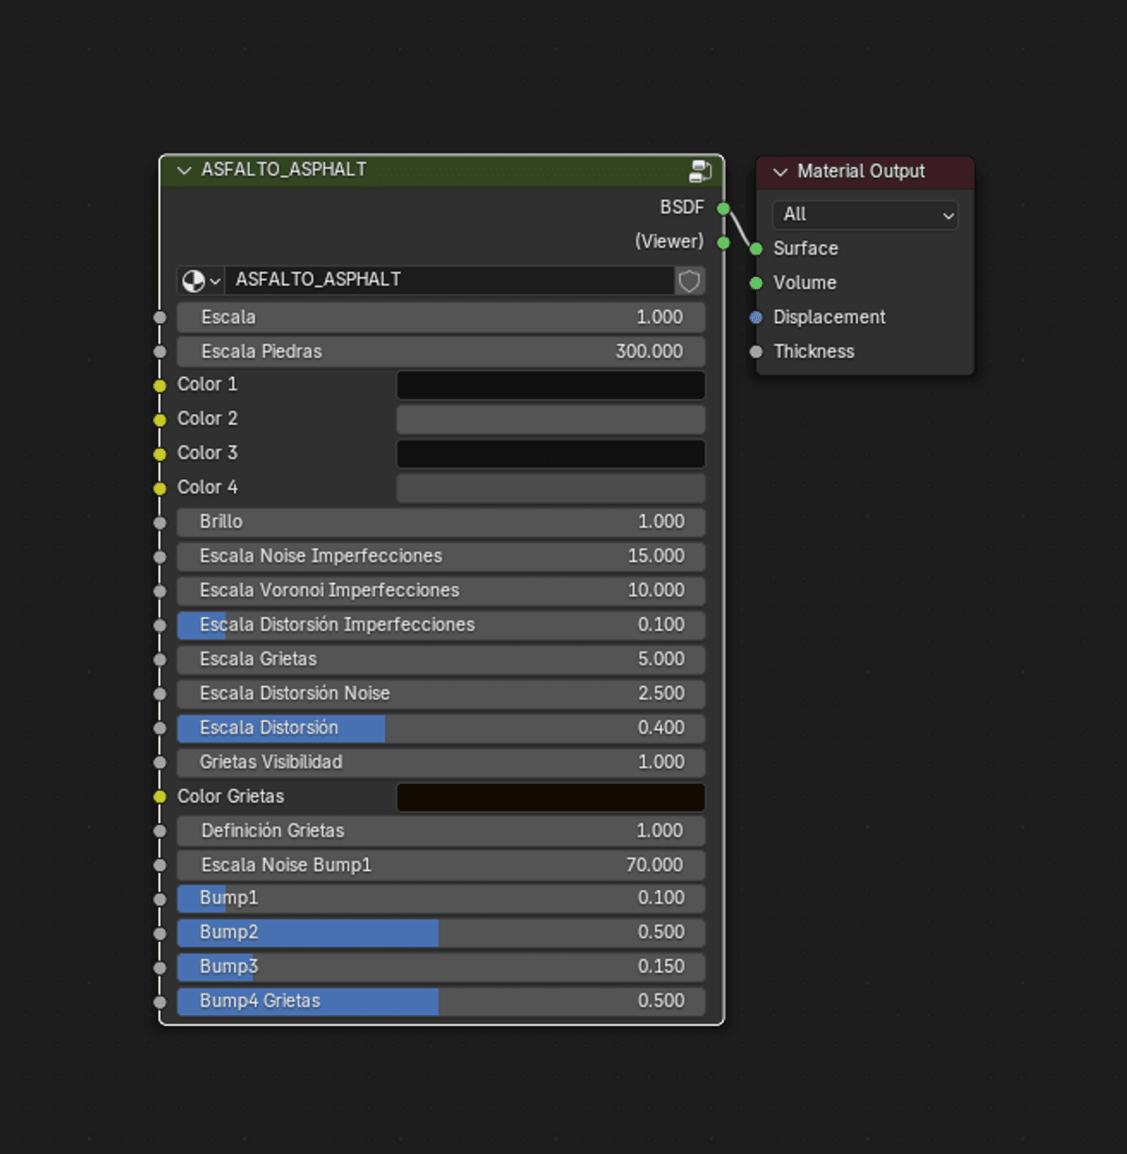Open the Color Grietas swatch
The image size is (1127, 1154).
click(x=550, y=797)
